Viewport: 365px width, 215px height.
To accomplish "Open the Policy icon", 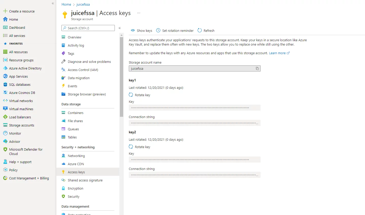I will tap(5, 170).
